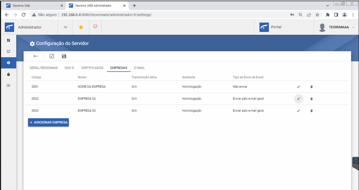The image size is (359, 190).
Task: Click the edit pencil-square toolbar icon
Action: 52,56
